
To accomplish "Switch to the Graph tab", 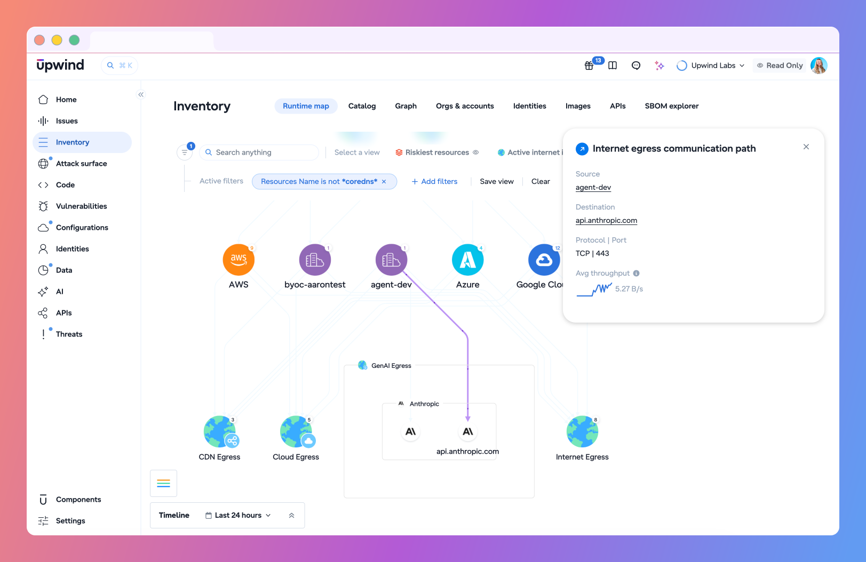I will (x=406, y=106).
